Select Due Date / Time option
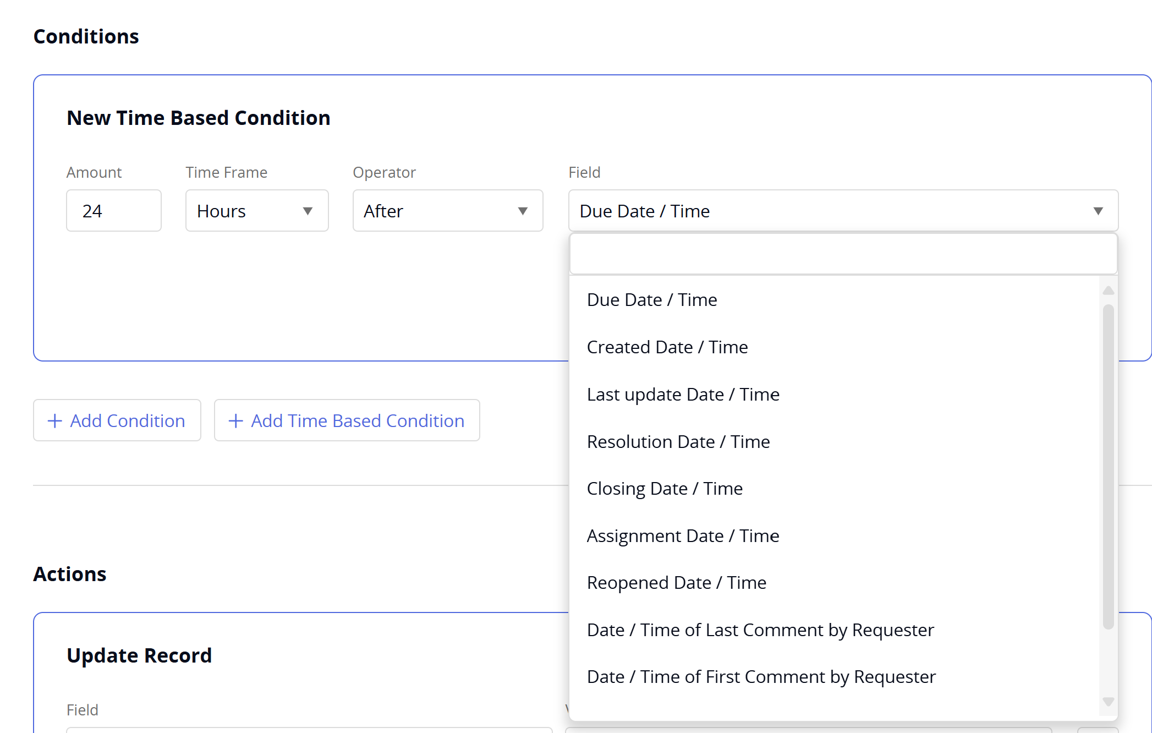 pos(652,300)
